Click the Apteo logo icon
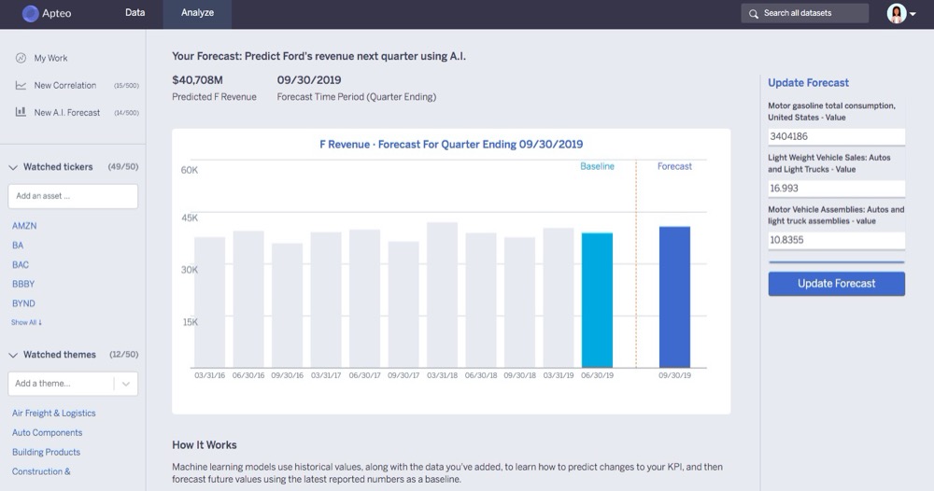The image size is (934, 491). coord(30,14)
